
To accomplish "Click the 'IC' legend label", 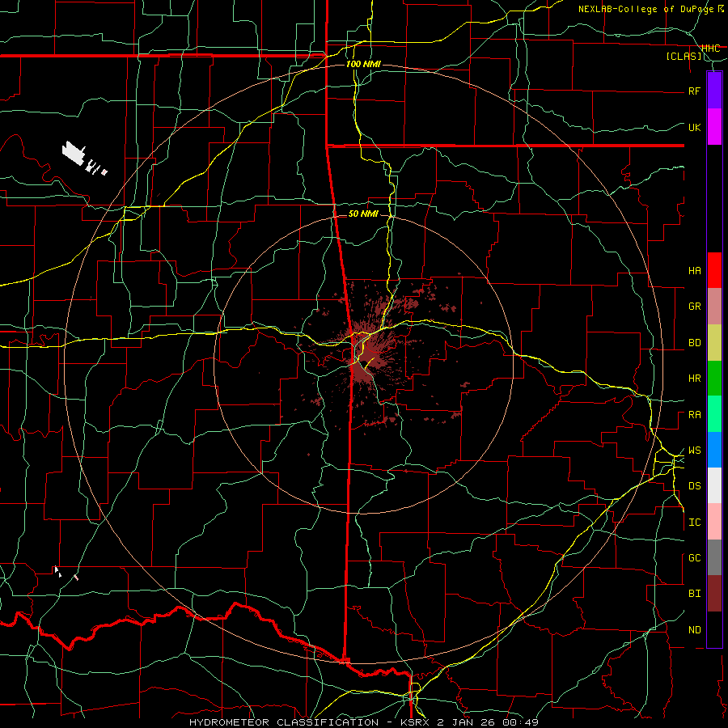I will pos(694,523).
